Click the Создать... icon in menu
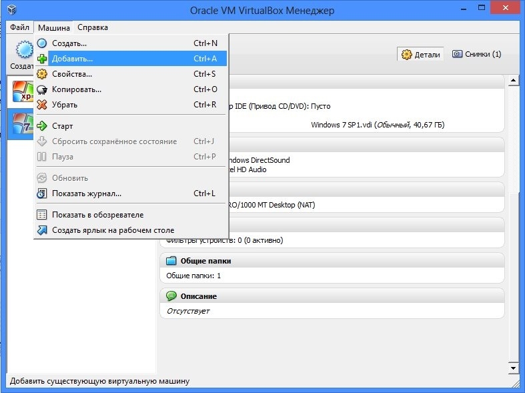Screen dimensions: 525x393 [42, 43]
